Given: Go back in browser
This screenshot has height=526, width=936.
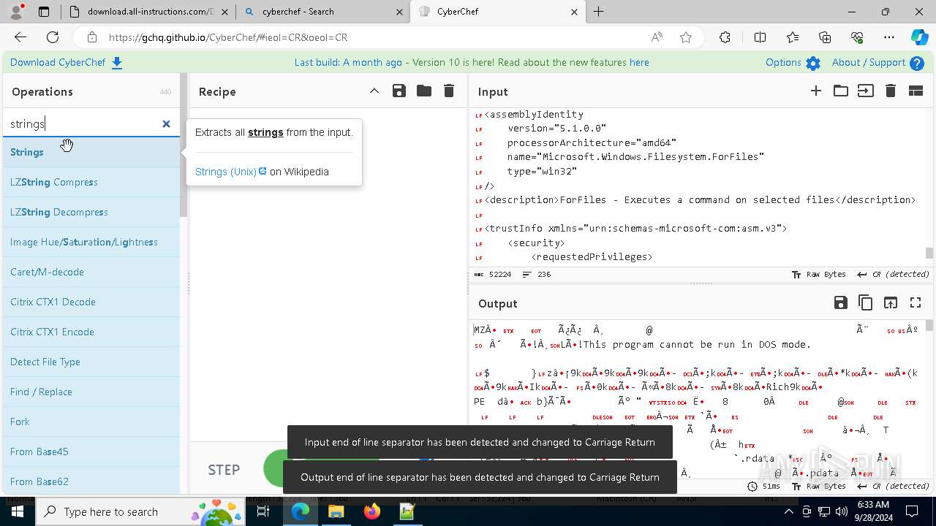Looking at the screenshot, I should point(20,37).
